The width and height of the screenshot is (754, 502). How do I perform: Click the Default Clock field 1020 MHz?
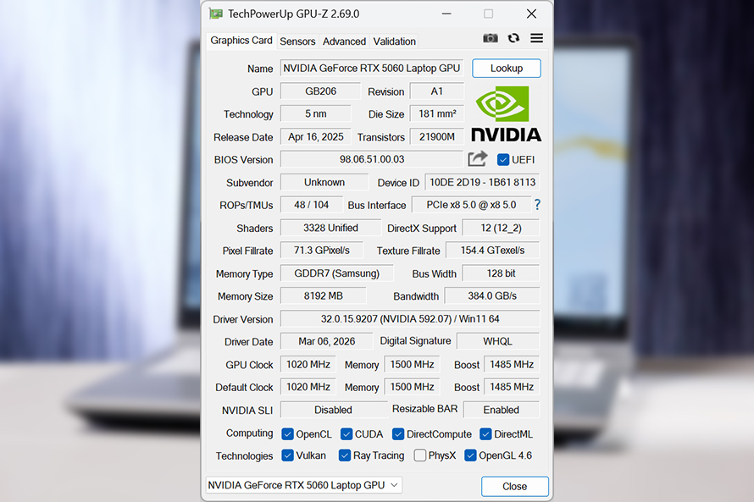pos(308,387)
